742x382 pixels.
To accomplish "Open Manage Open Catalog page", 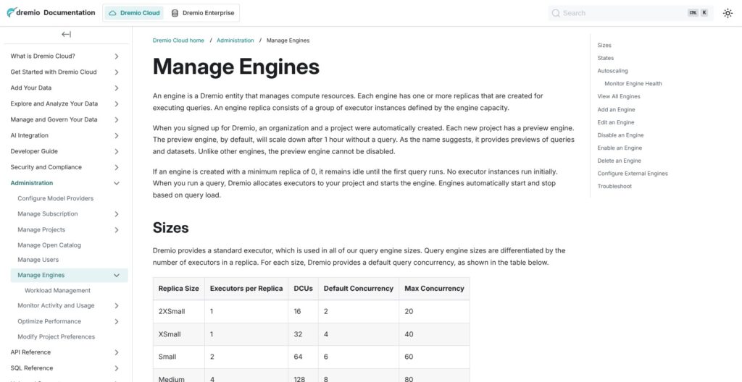I will (49, 245).
